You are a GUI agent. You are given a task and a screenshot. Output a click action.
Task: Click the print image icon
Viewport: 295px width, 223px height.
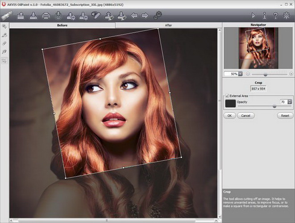[46, 16]
